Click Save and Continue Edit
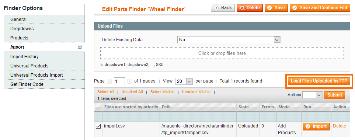 tap(320, 8)
